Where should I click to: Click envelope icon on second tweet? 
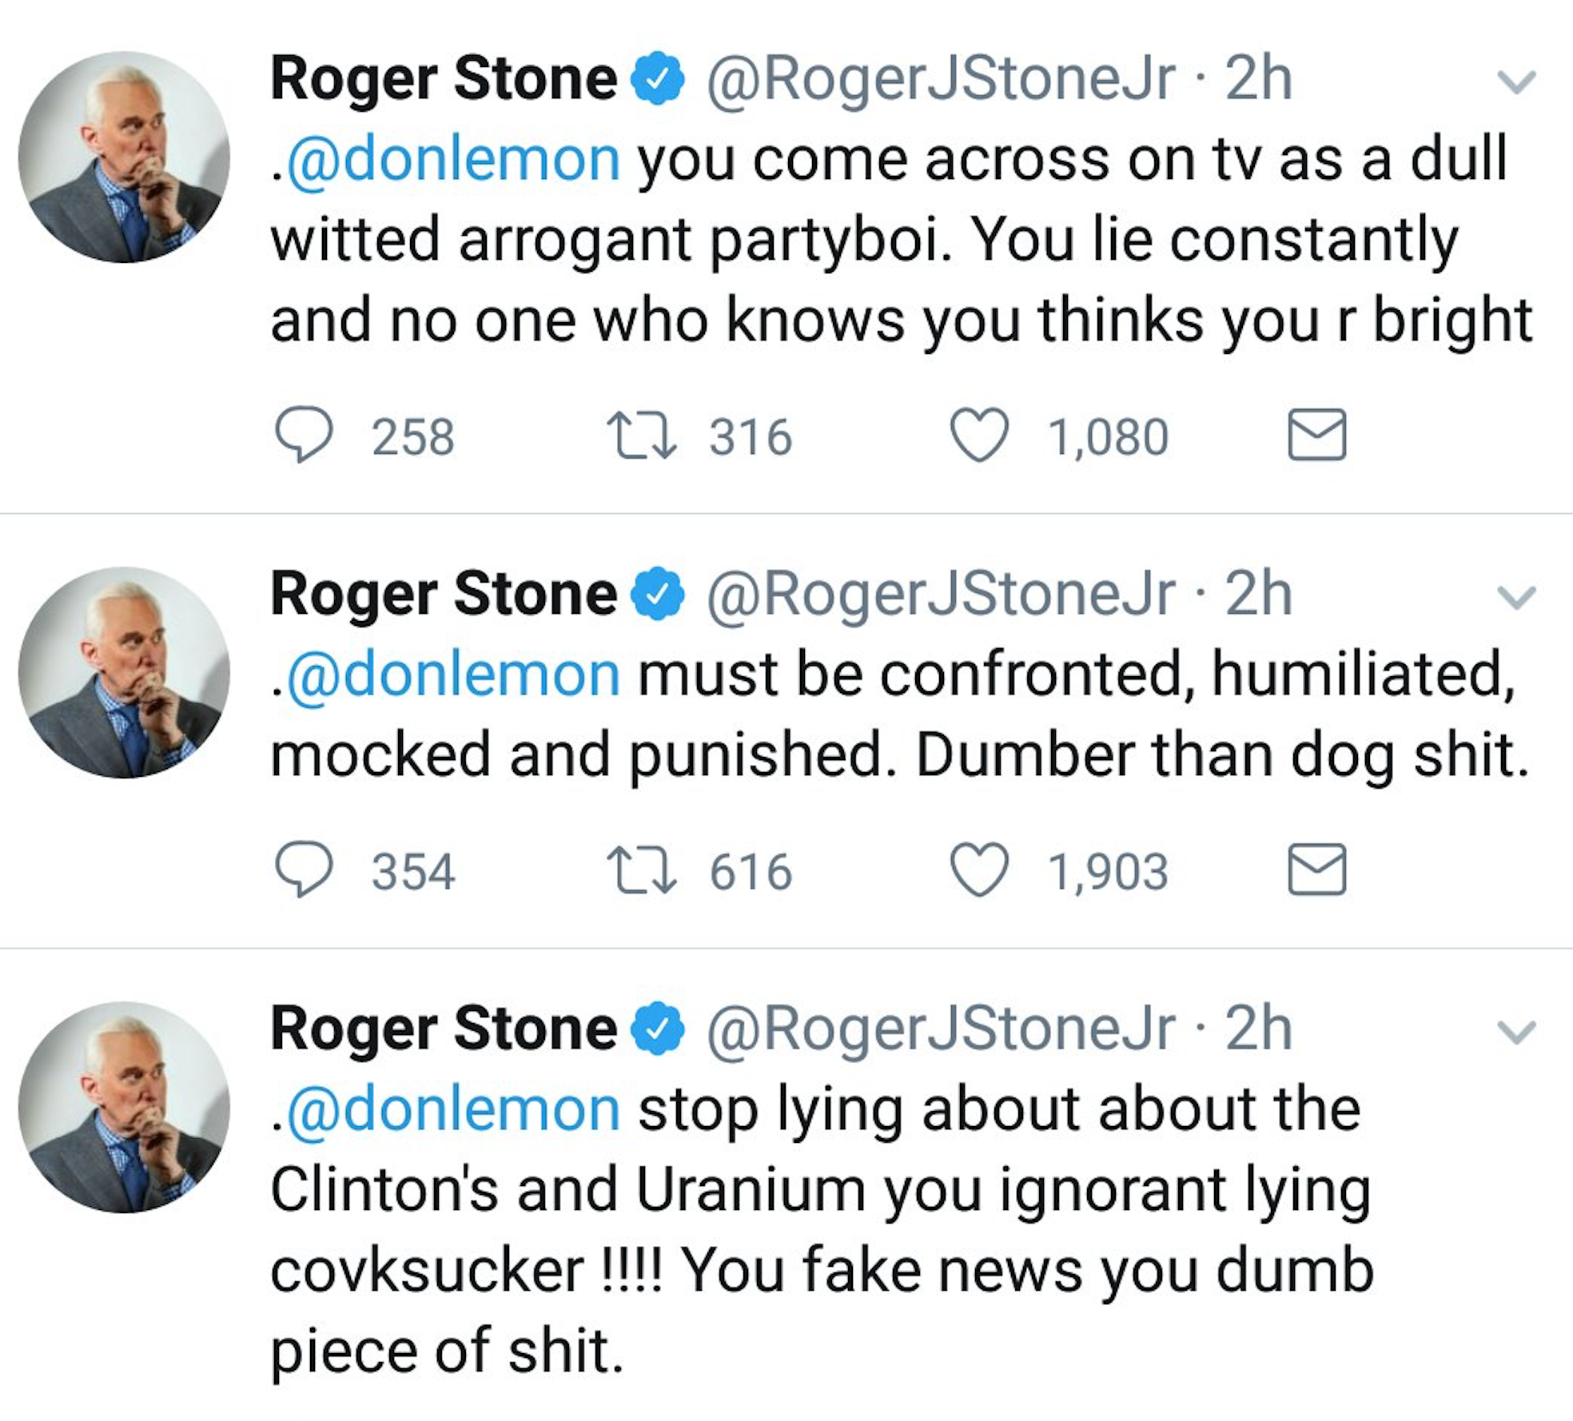point(1317,870)
